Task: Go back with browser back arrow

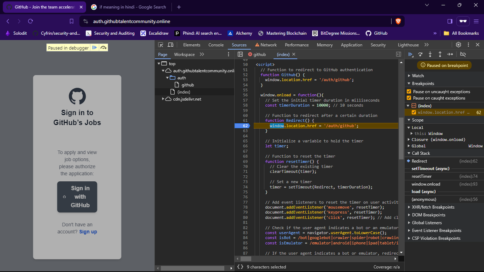Action: point(8,21)
